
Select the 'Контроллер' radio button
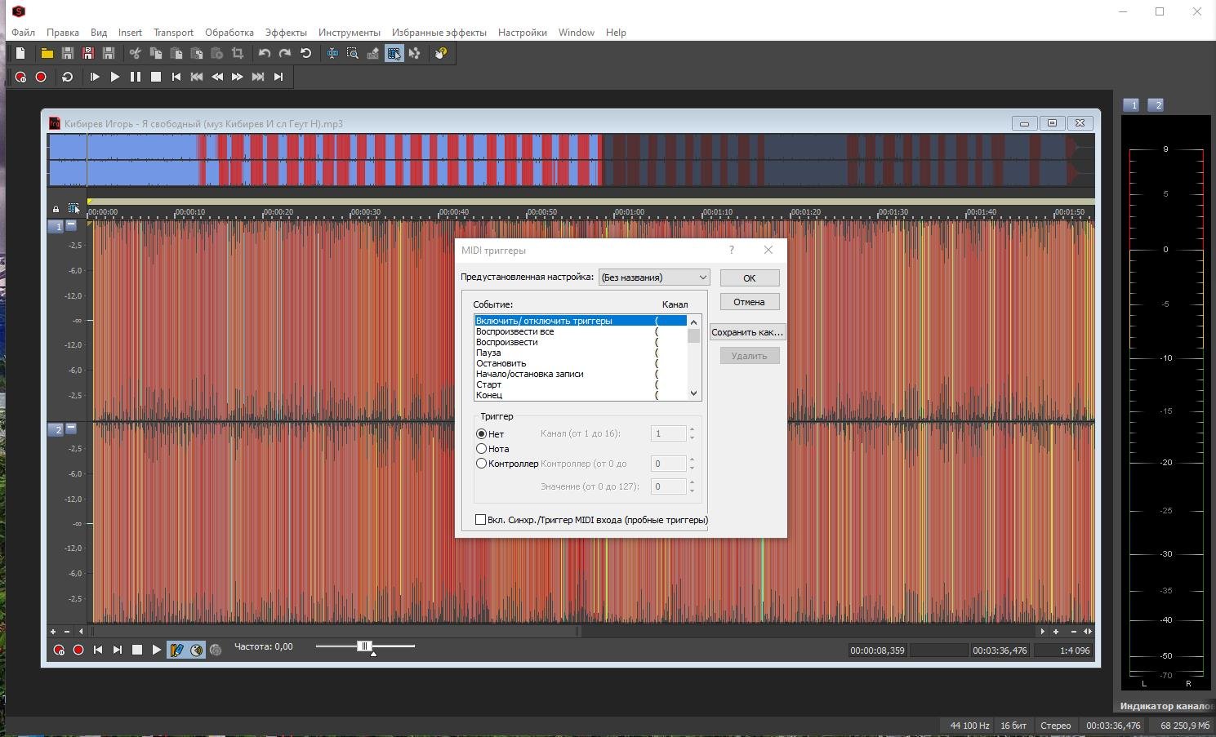[482, 464]
